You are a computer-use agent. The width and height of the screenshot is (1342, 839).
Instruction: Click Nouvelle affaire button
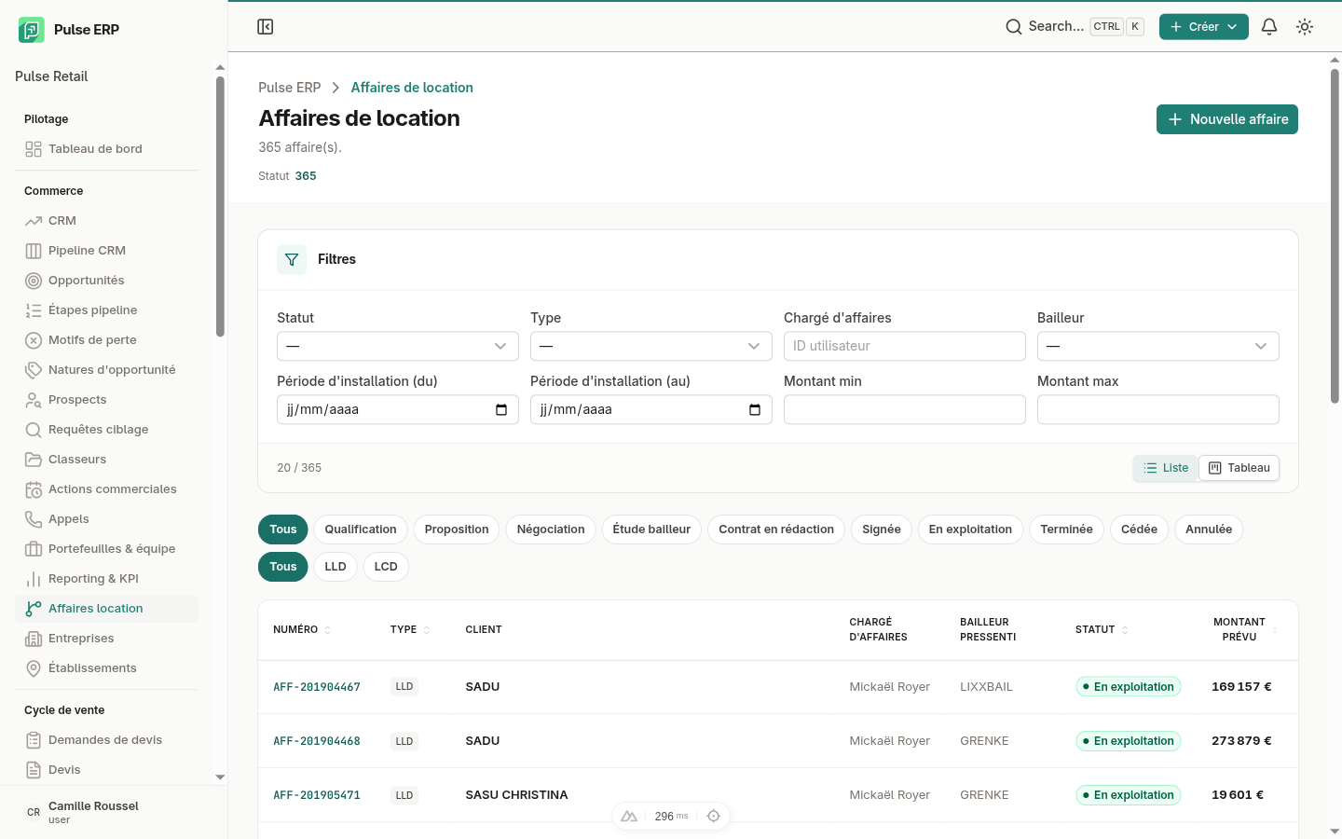(1227, 119)
